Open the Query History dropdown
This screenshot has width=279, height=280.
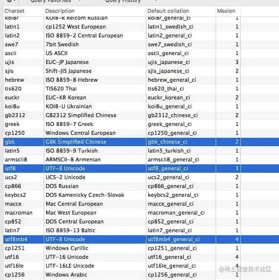[x=131, y=1]
